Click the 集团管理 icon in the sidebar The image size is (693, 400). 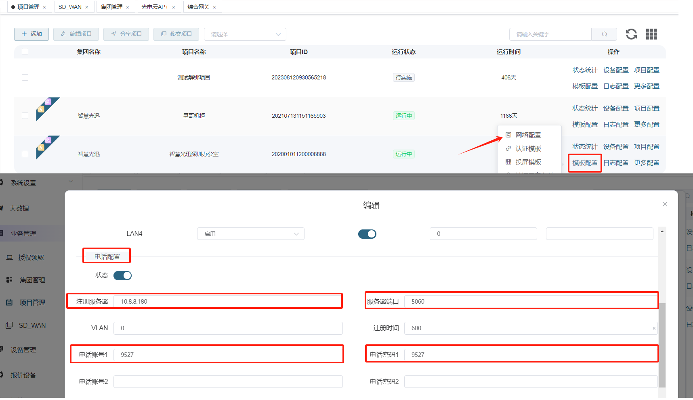(9, 280)
